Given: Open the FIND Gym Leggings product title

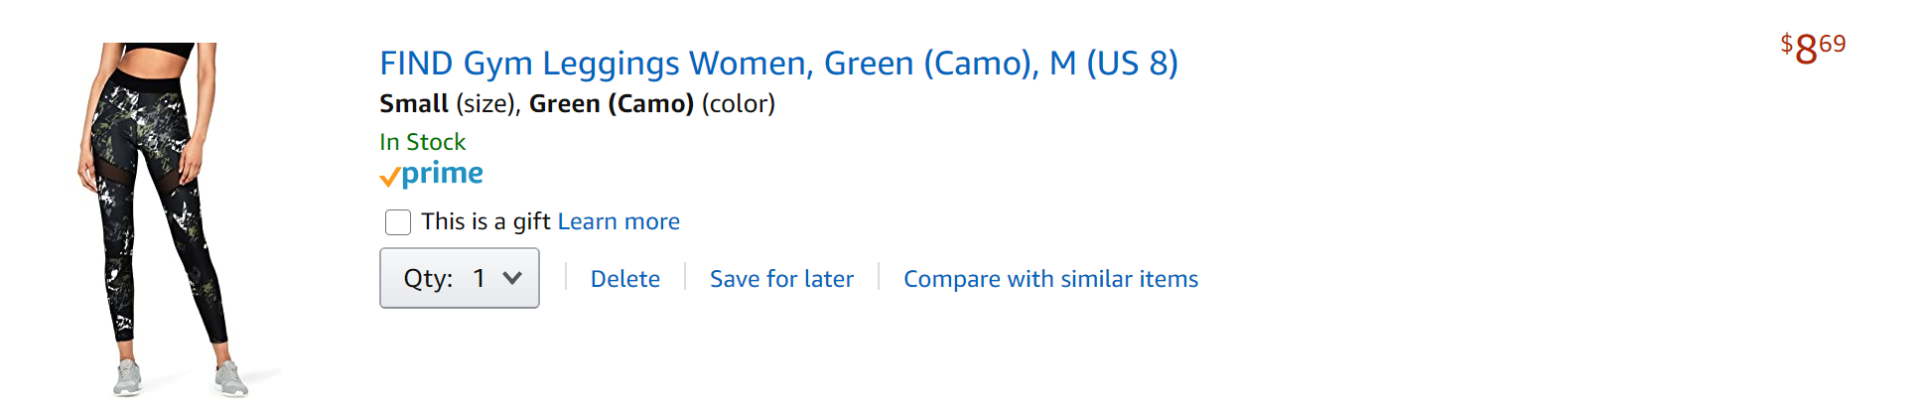Looking at the screenshot, I should click(778, 64).
